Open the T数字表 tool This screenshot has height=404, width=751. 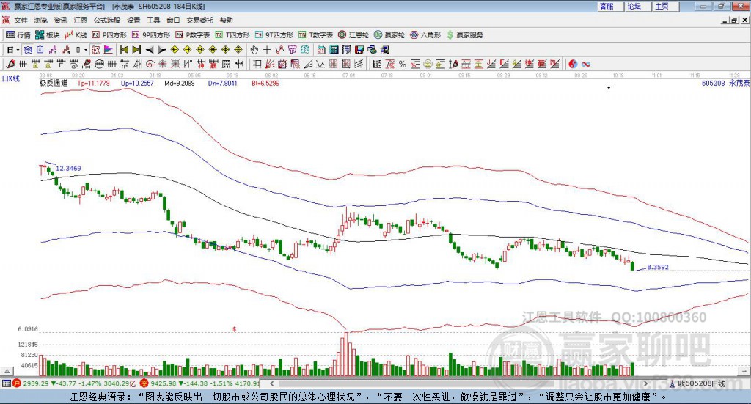315,35
